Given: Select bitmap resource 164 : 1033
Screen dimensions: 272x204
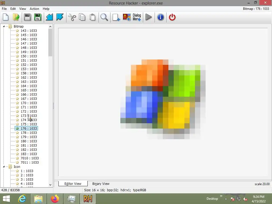Looking at the screenshot, I should pyautogui.click(x=29, y=86).
